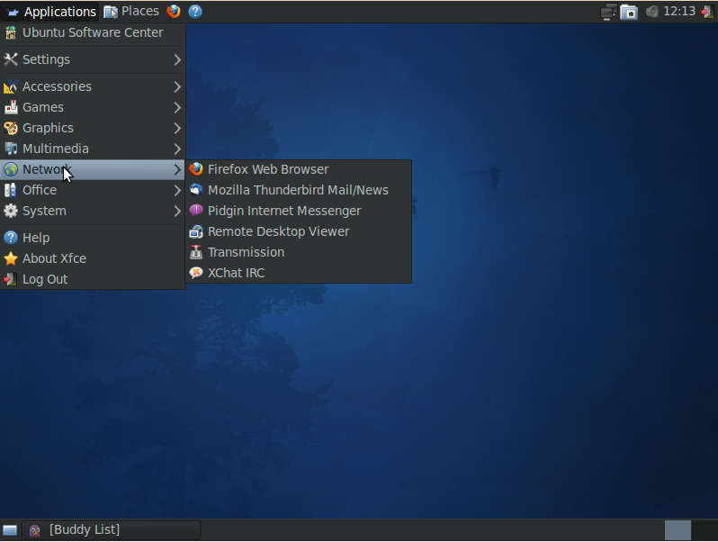
Task: Click the show desktop icon in the bottom panel
Action: pyautogui.click(x=10, y=530)
